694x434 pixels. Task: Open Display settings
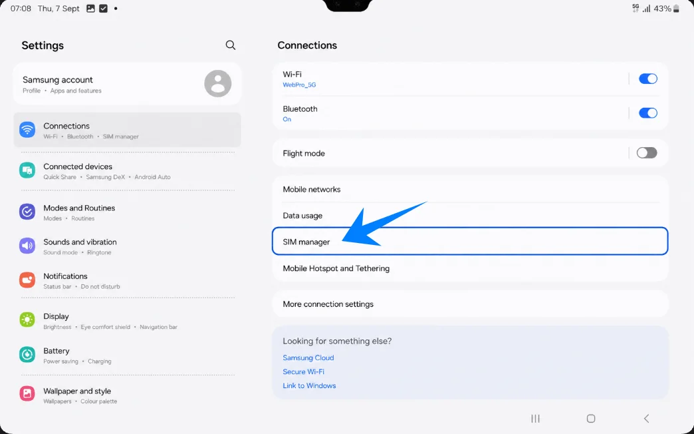pyautogui.click(x=128, y=321)
